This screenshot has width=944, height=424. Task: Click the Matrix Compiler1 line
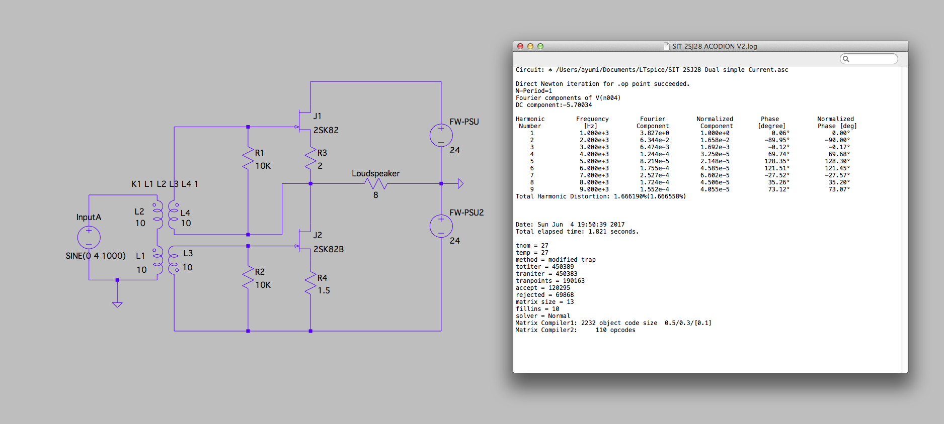pos(613,323)
